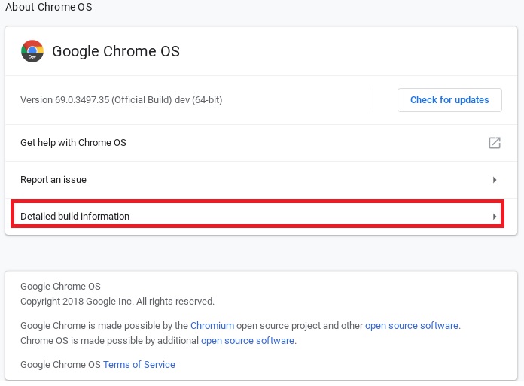Click the Google Chrome OS title beside logo
Screen dimensions: 524x386
coord(116,52)
